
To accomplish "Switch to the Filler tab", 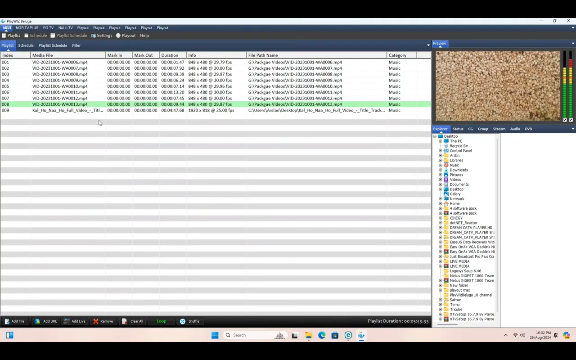I will pos(76,45).
